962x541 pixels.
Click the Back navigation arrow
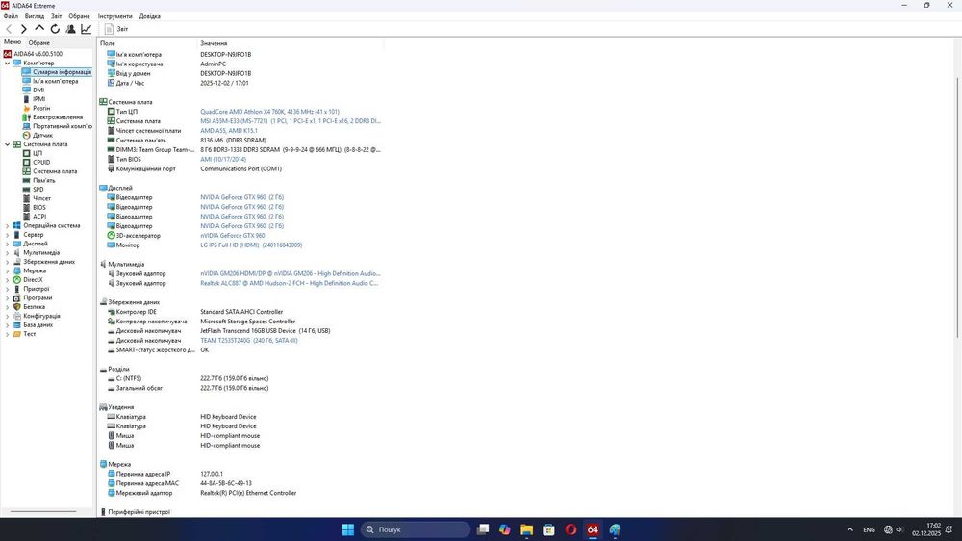[x=9, y=29]
